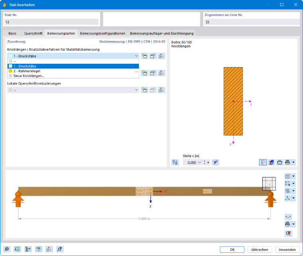This screenshot has width=303, height=256.
Task: Click new icon in second assignment row
Action: point(144,73)
